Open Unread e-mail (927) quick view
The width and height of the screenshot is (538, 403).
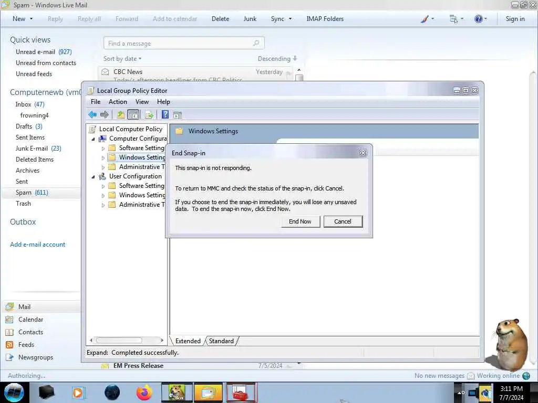click(44, 52)
